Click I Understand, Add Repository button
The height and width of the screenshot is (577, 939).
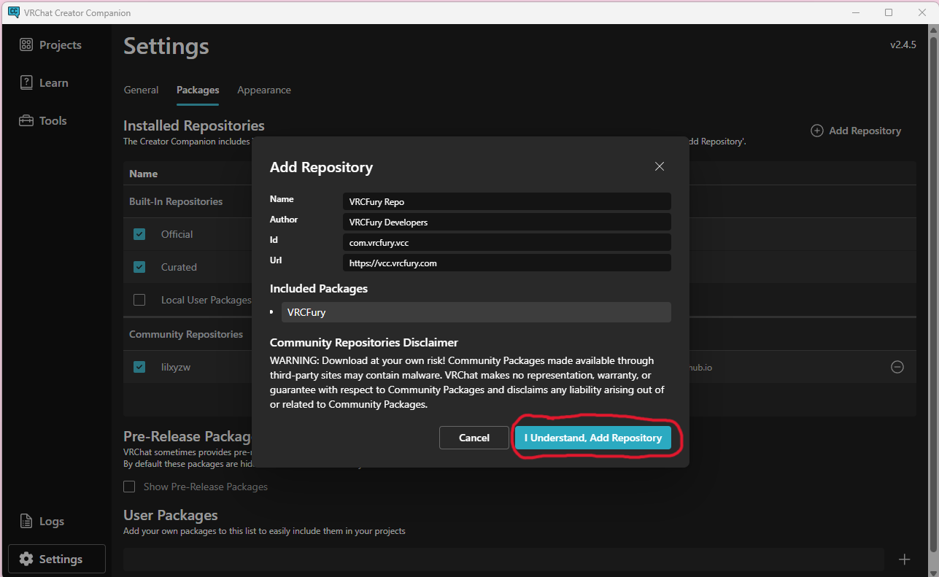coord(593,438)
